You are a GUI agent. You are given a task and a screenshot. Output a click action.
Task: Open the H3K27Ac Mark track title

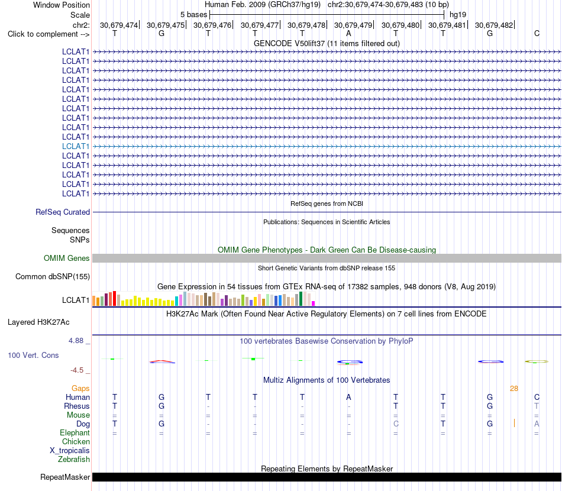pyautogui.click(x=327, y=314)
